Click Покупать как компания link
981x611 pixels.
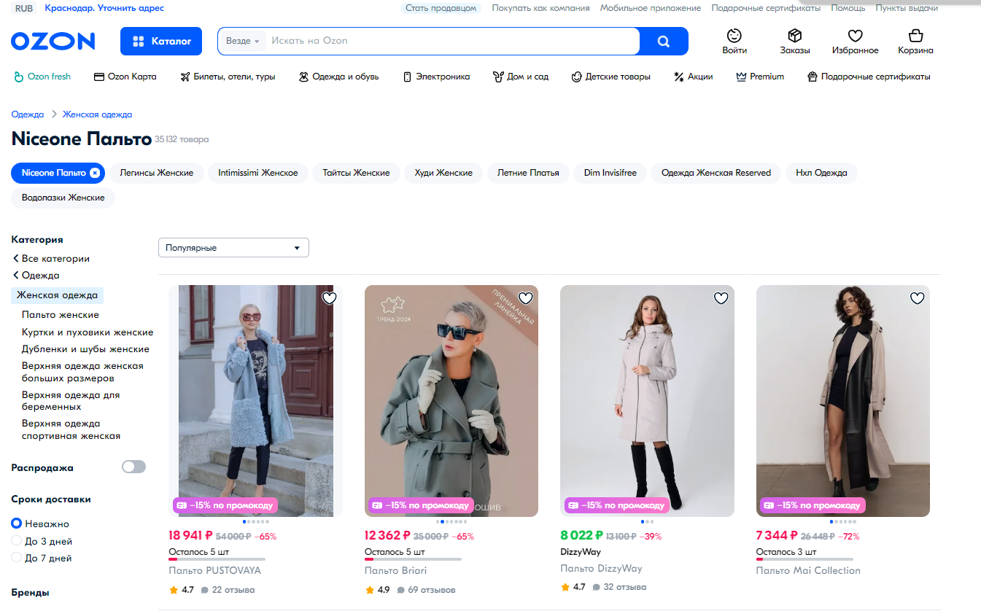click(x=540, y=8)
